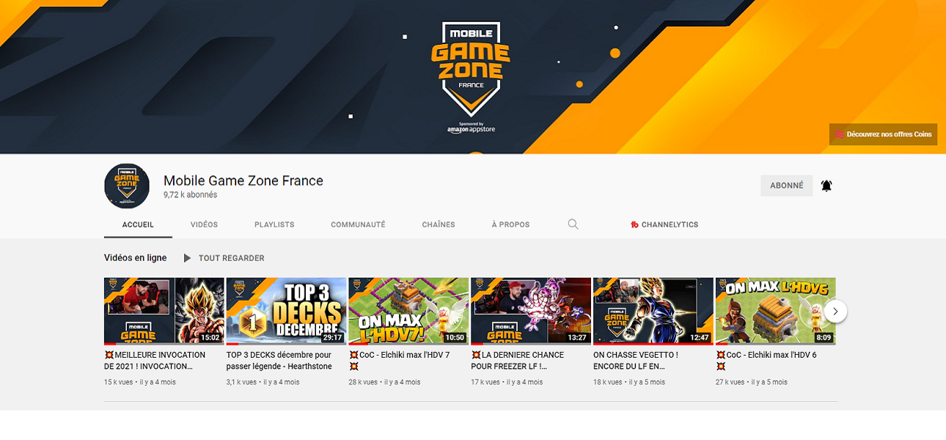The width and height of the screenshot is (946, 440).
Task: Click the Abonné subscription button
Action: point(787,186)
